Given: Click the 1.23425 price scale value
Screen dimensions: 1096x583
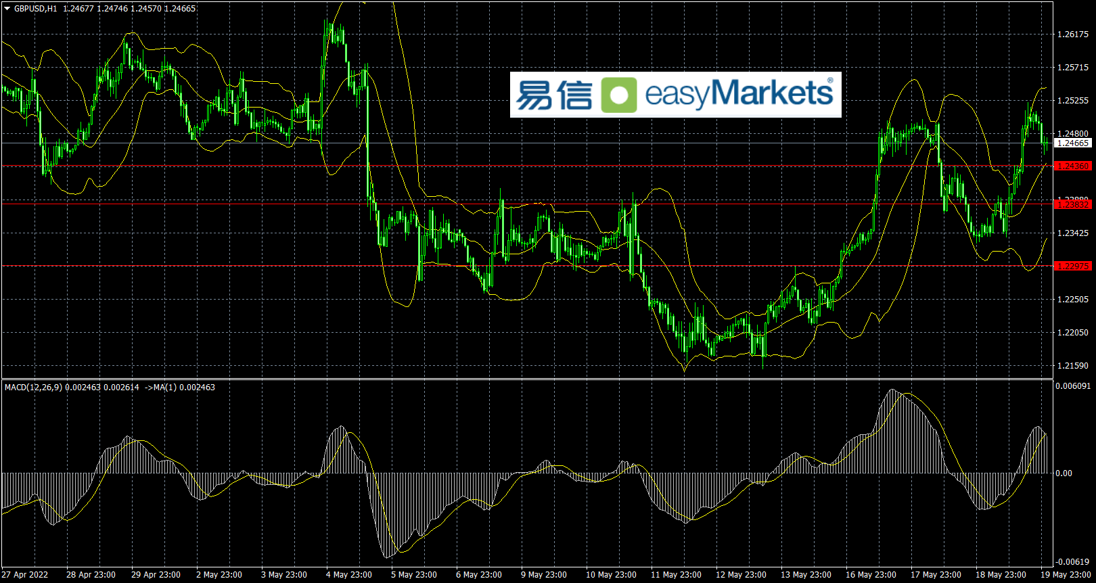Looking at the screenshot, I should (1073, 233).
